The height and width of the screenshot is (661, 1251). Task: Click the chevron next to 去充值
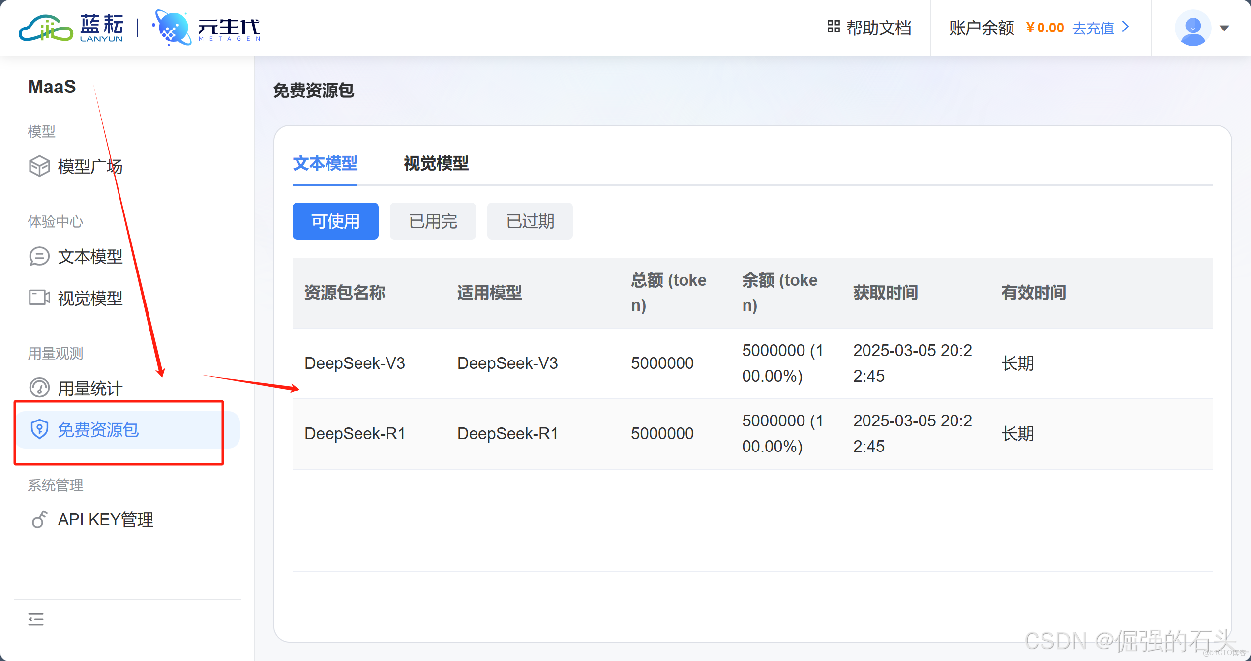click(1125, 27)
